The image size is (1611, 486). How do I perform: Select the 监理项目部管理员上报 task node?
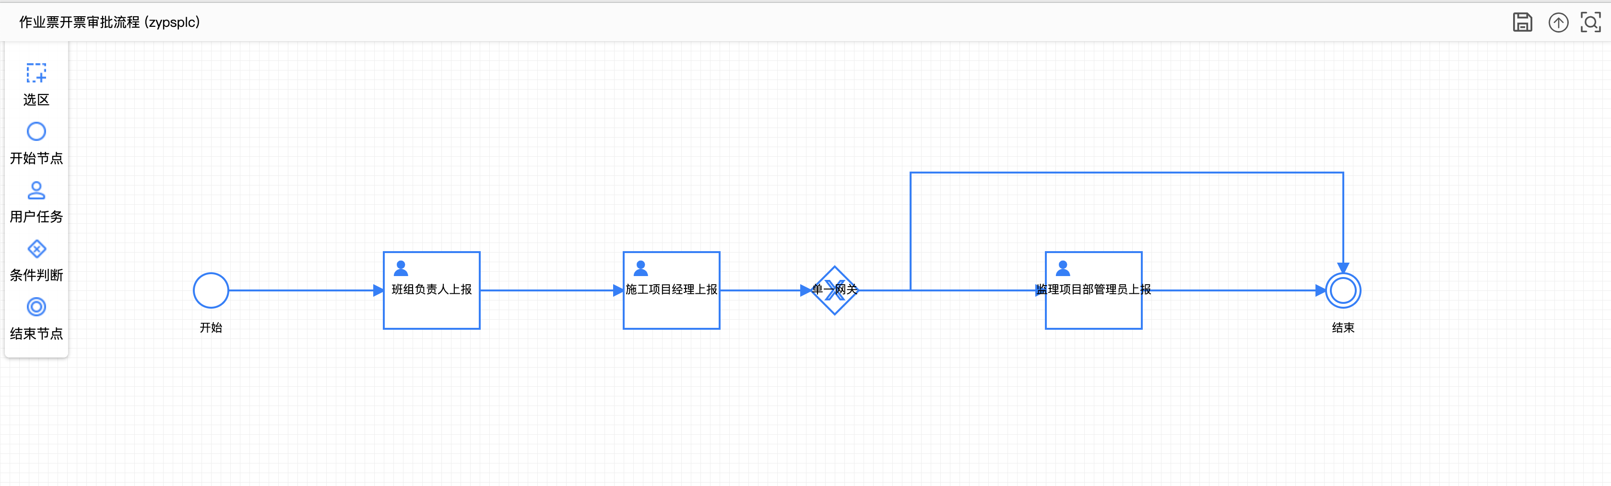pos(1093,290)
